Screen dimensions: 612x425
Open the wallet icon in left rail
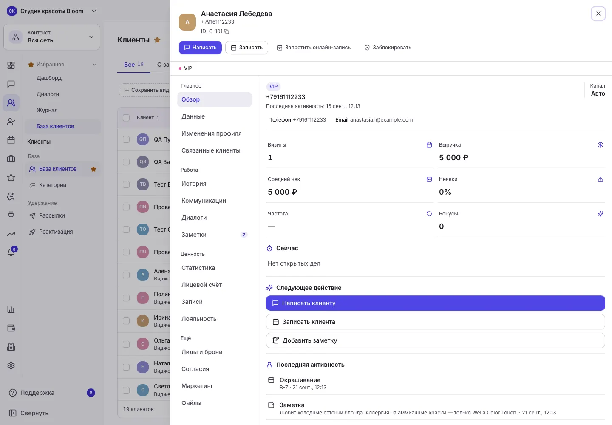11,328
